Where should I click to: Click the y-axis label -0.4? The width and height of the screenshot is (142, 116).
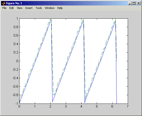[x=15, y=78]
